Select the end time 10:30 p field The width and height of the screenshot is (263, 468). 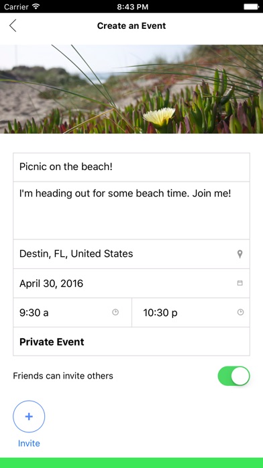tap(191, 313)
